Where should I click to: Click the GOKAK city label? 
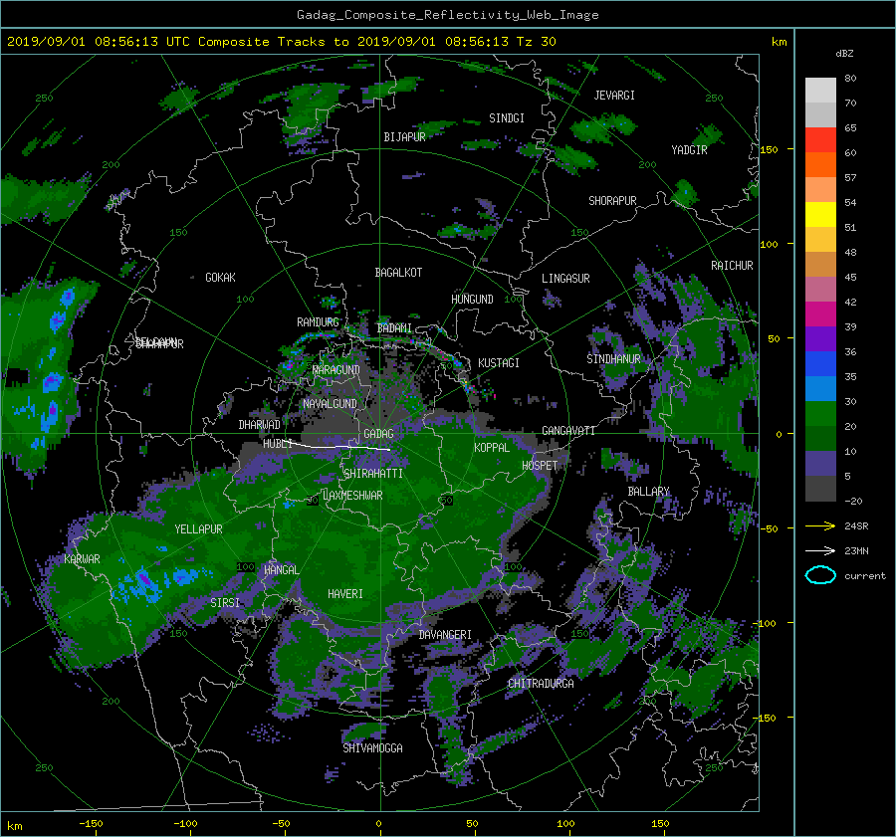(220, 278)
